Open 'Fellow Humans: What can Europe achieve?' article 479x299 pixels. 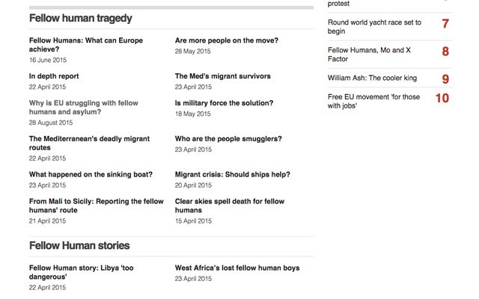(x=86, y=45)
